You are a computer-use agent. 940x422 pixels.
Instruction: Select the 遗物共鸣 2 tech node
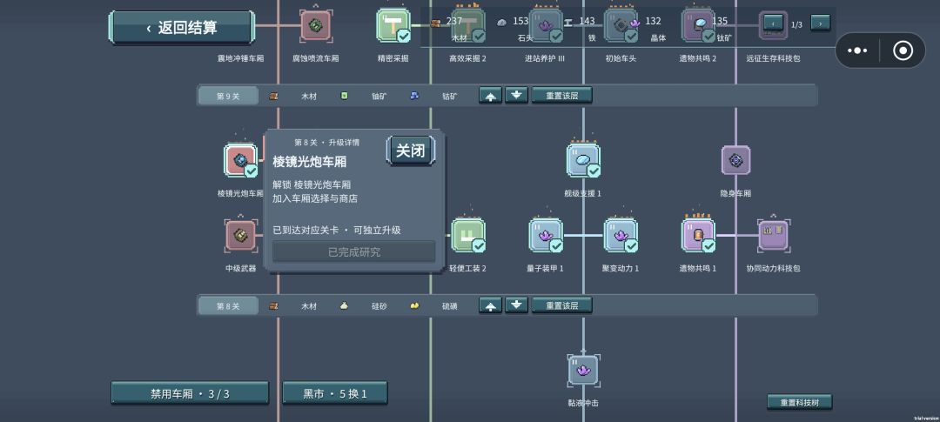[x=698, y=25]
